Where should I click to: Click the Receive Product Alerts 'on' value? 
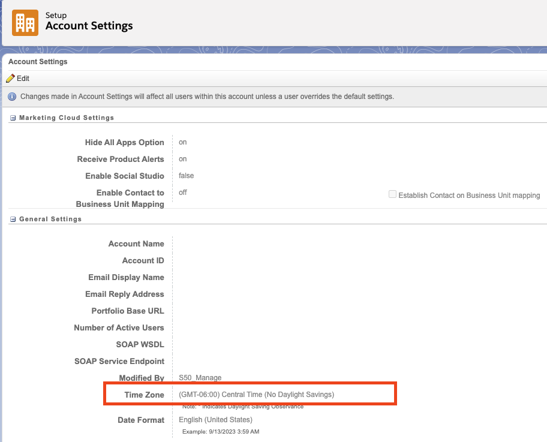(183, 159)
